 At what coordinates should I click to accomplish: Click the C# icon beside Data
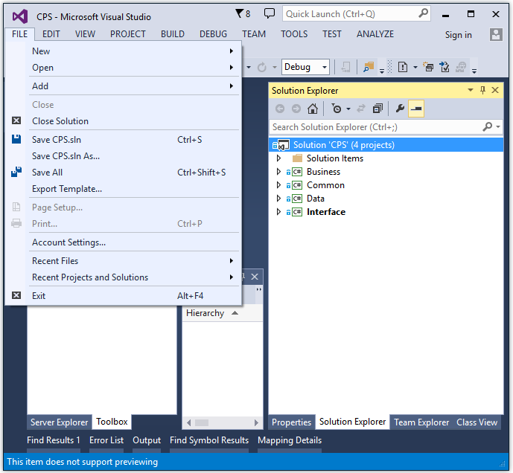(x=297, y=199)
